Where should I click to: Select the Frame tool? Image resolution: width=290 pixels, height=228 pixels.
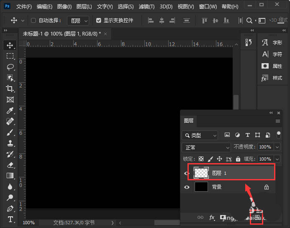10,100
